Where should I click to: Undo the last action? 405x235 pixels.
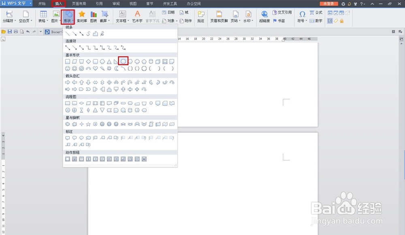coord(28,32)
